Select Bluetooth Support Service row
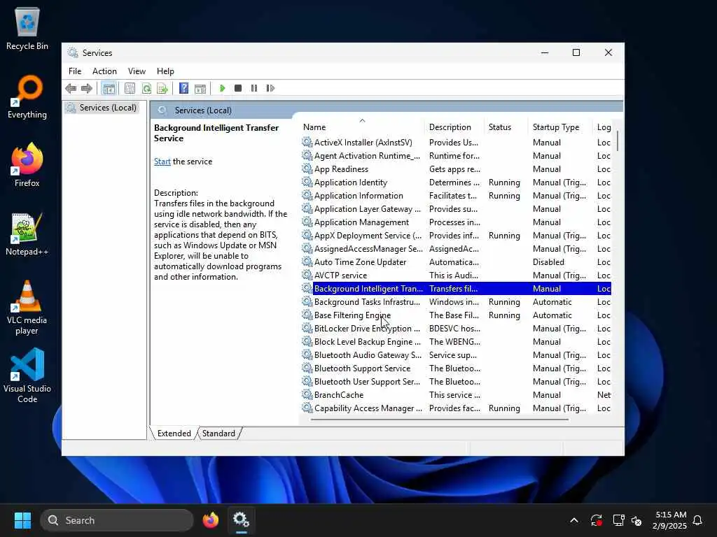Screen dimensions: 717x537 tap(456, 368)
